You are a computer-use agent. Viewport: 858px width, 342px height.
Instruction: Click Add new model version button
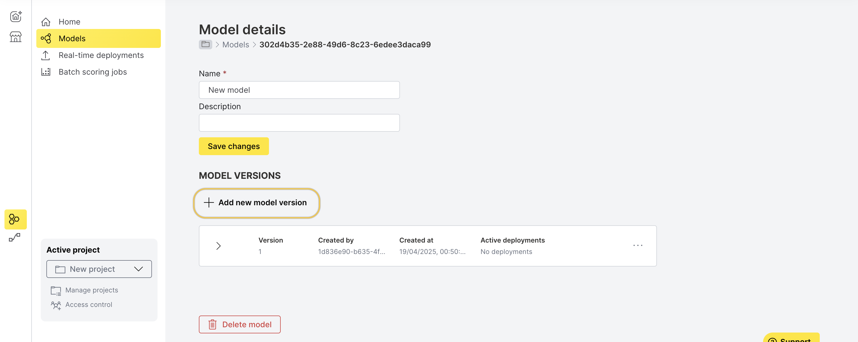tap(256, 202)
